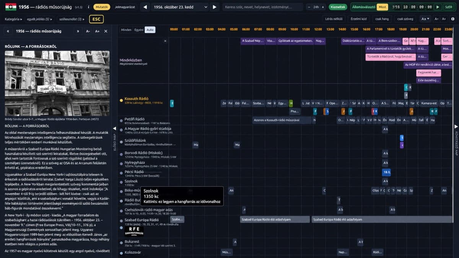The height and width of the screenshot is (258, 459).
Task: Expand the 'egyéb jelölés (5)' filter
Action: 40,19
